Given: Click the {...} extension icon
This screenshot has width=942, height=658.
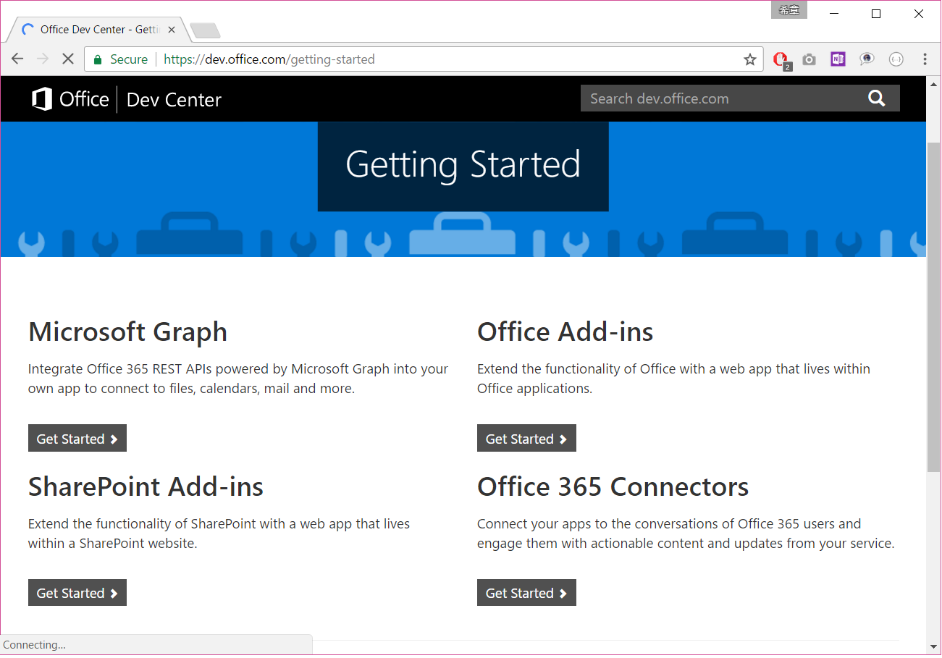Looking at the screenshot, I should [x=896, y=59].
